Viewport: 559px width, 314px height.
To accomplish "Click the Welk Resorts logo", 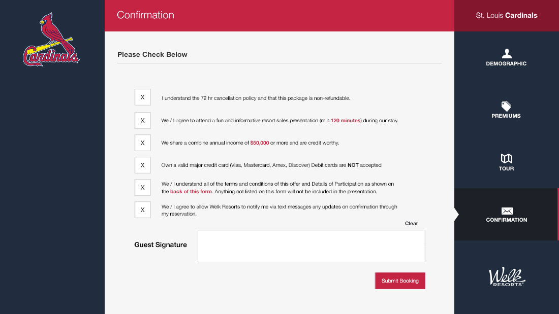I will pos(507,276).
